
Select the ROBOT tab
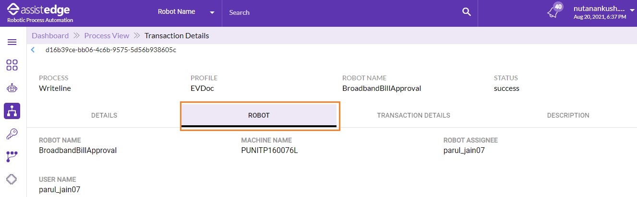(x=259, y=115)
